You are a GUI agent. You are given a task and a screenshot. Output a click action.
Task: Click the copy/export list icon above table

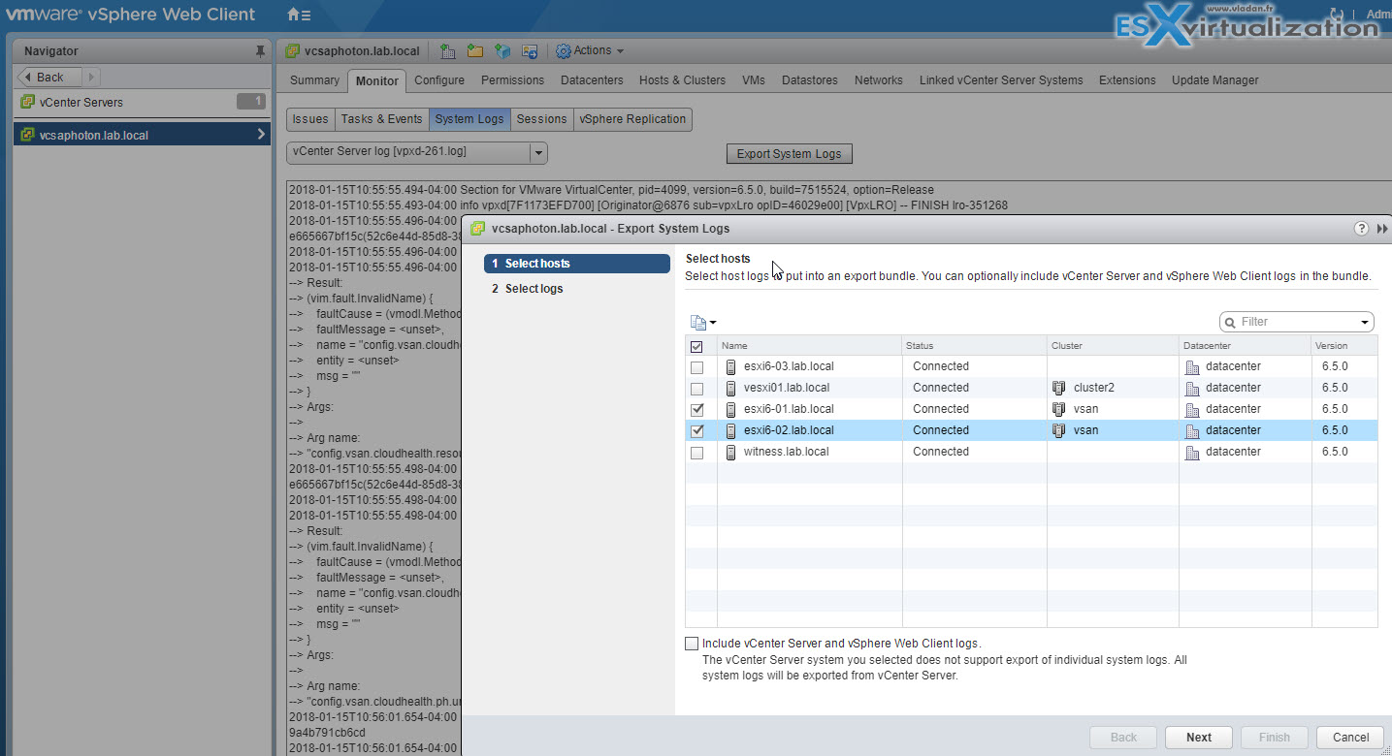(x=697, y=322)
